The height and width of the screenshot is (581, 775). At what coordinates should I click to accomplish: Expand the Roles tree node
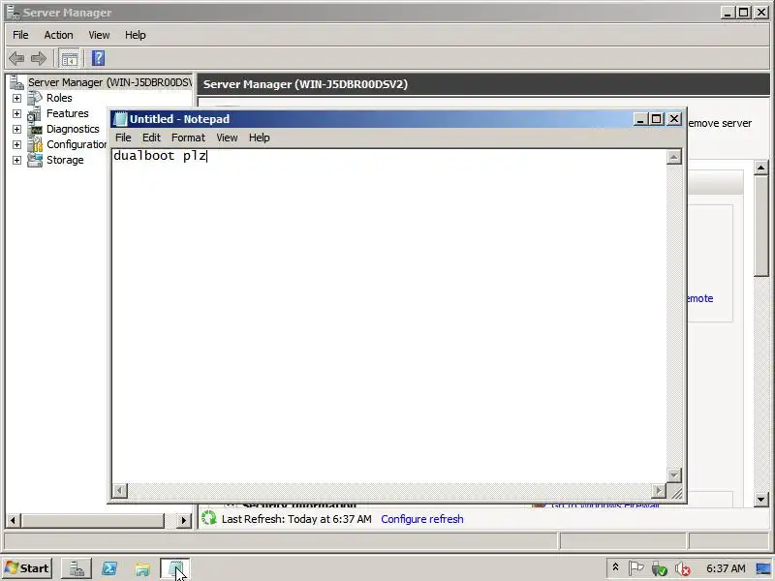pyautogui.click(x=16, y=99)
